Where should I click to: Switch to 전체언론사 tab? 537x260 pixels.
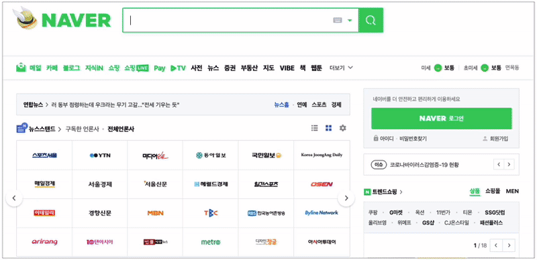pyautogui.click(x=121, y=129)
